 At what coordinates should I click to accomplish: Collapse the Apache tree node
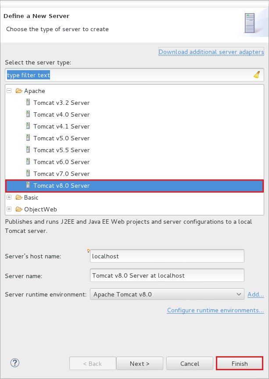(9, 91)
